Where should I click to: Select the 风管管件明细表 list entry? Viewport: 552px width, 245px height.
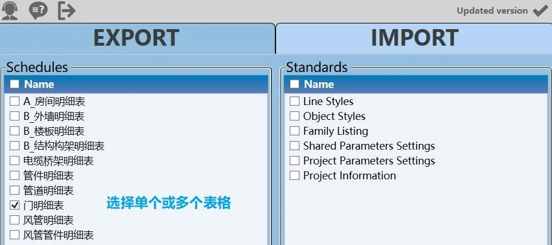(58, 235)
